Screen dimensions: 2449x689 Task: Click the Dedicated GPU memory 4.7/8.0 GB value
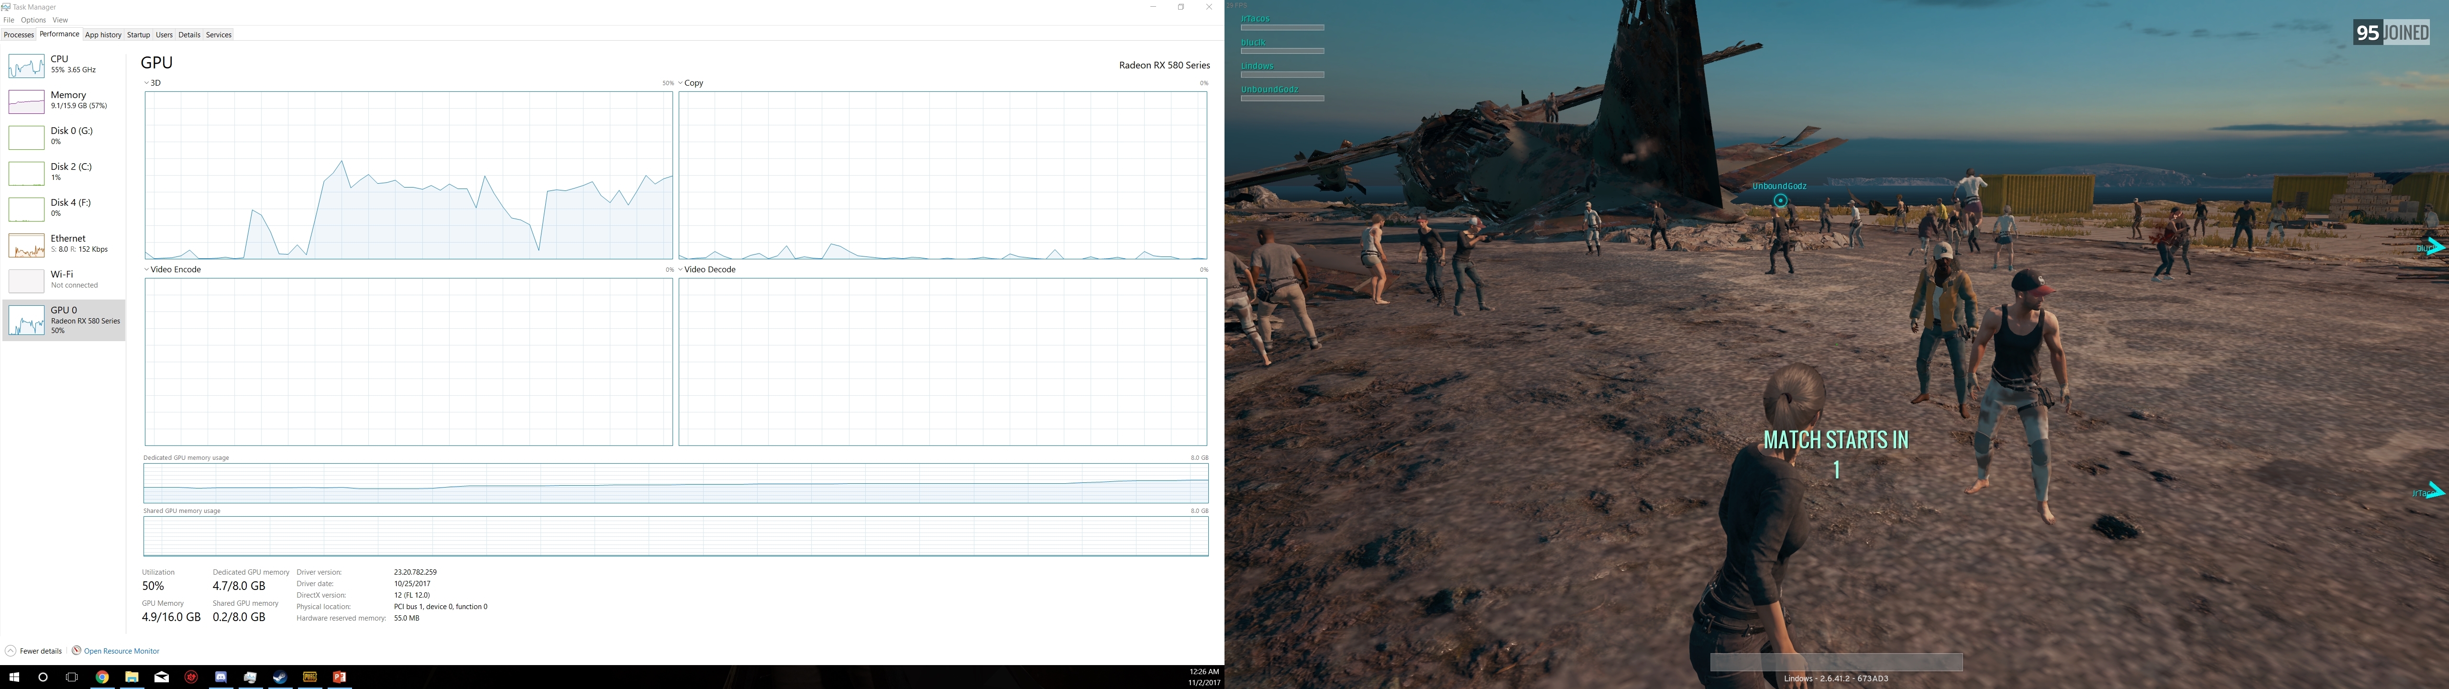click(x=240, y=586)
